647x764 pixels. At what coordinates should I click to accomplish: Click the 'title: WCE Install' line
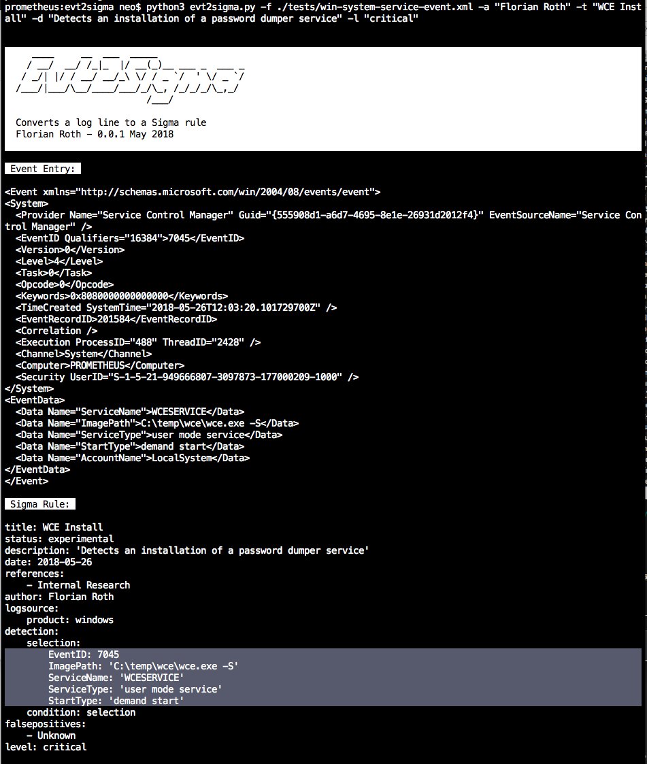(x=54, y=527)
